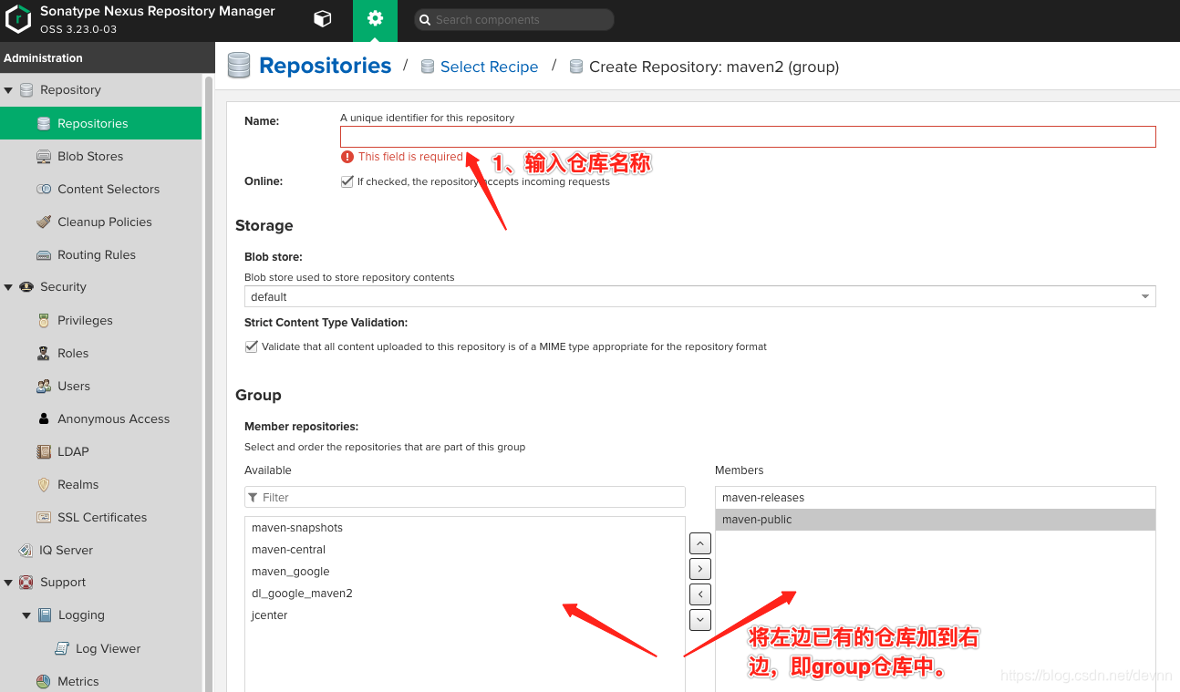Image resolution: width=1180 pixels, height=692 pixels.
Task: Go to Repositories breadcrumb link
Action: click(x=325, y=66)
